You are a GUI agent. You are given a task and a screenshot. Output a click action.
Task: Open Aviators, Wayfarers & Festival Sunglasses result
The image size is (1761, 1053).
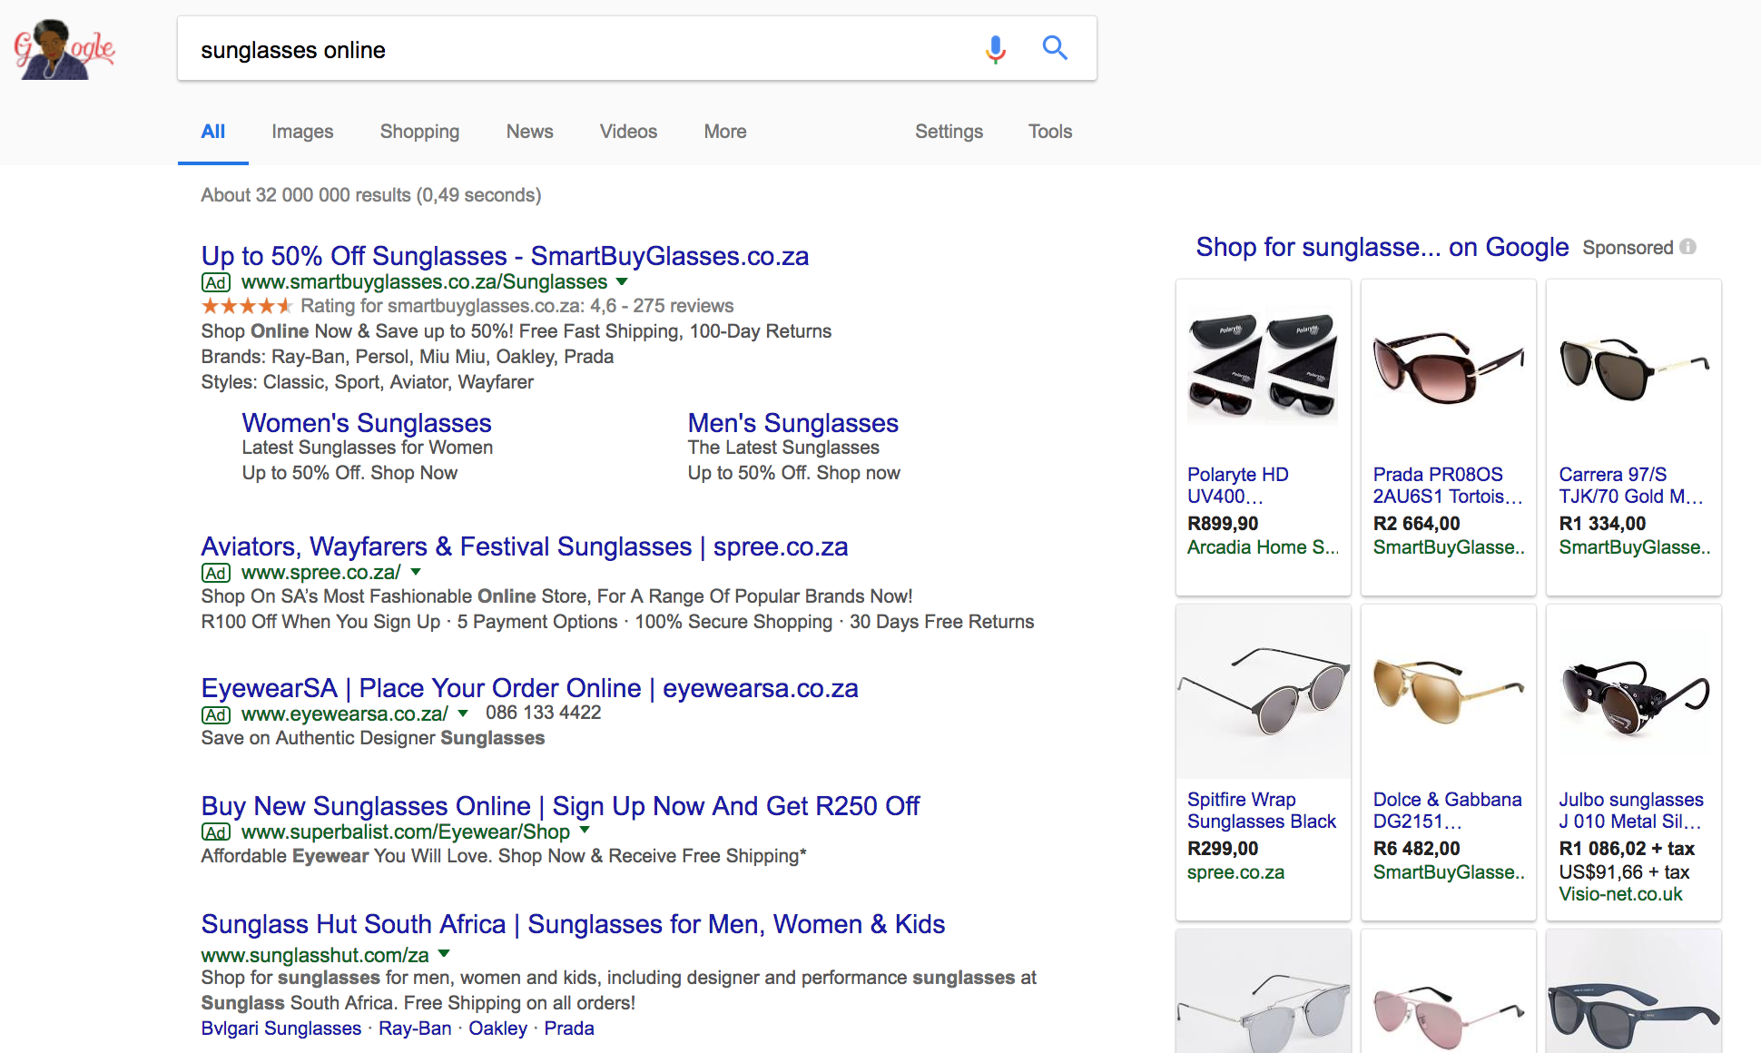coord(525,546)
